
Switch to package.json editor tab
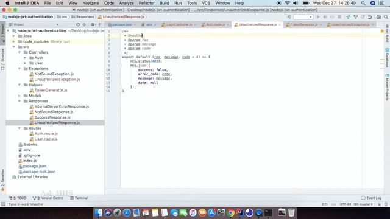click(122, 24)
